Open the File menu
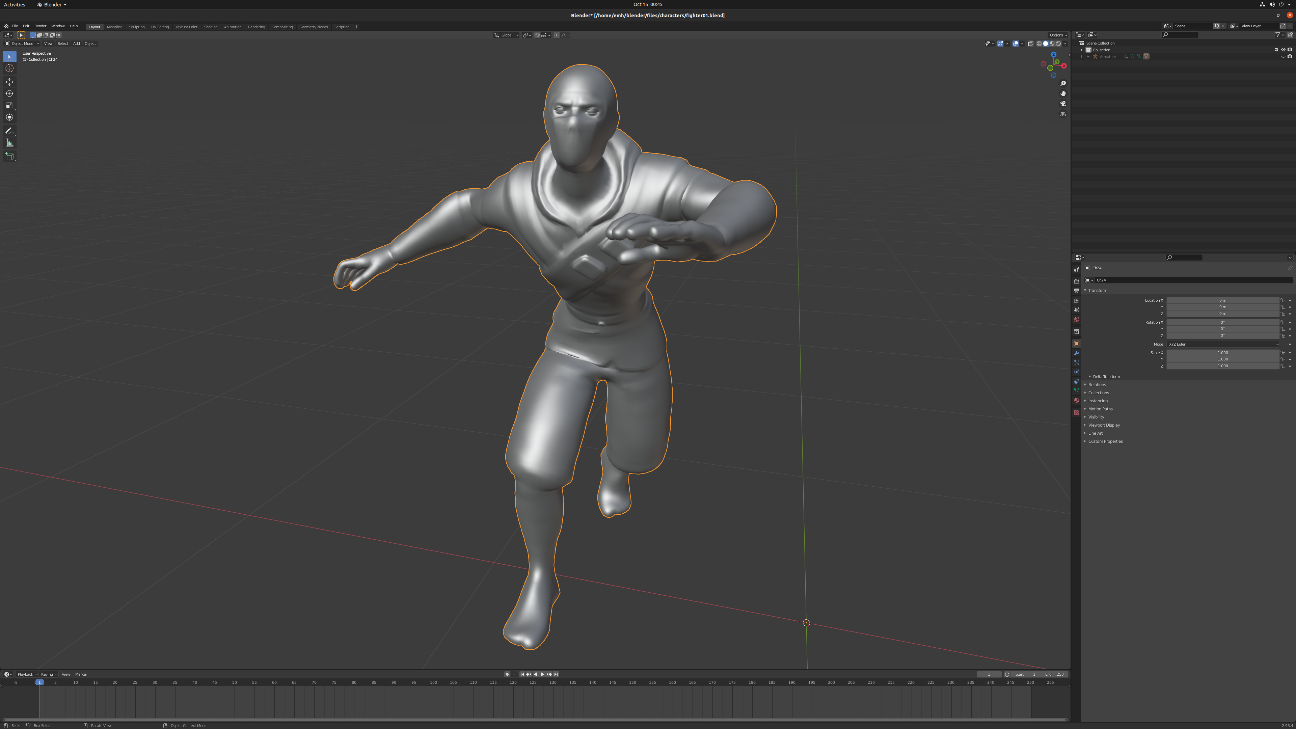The width and height of the screenshot is (1296, 729). click(15, 26)
